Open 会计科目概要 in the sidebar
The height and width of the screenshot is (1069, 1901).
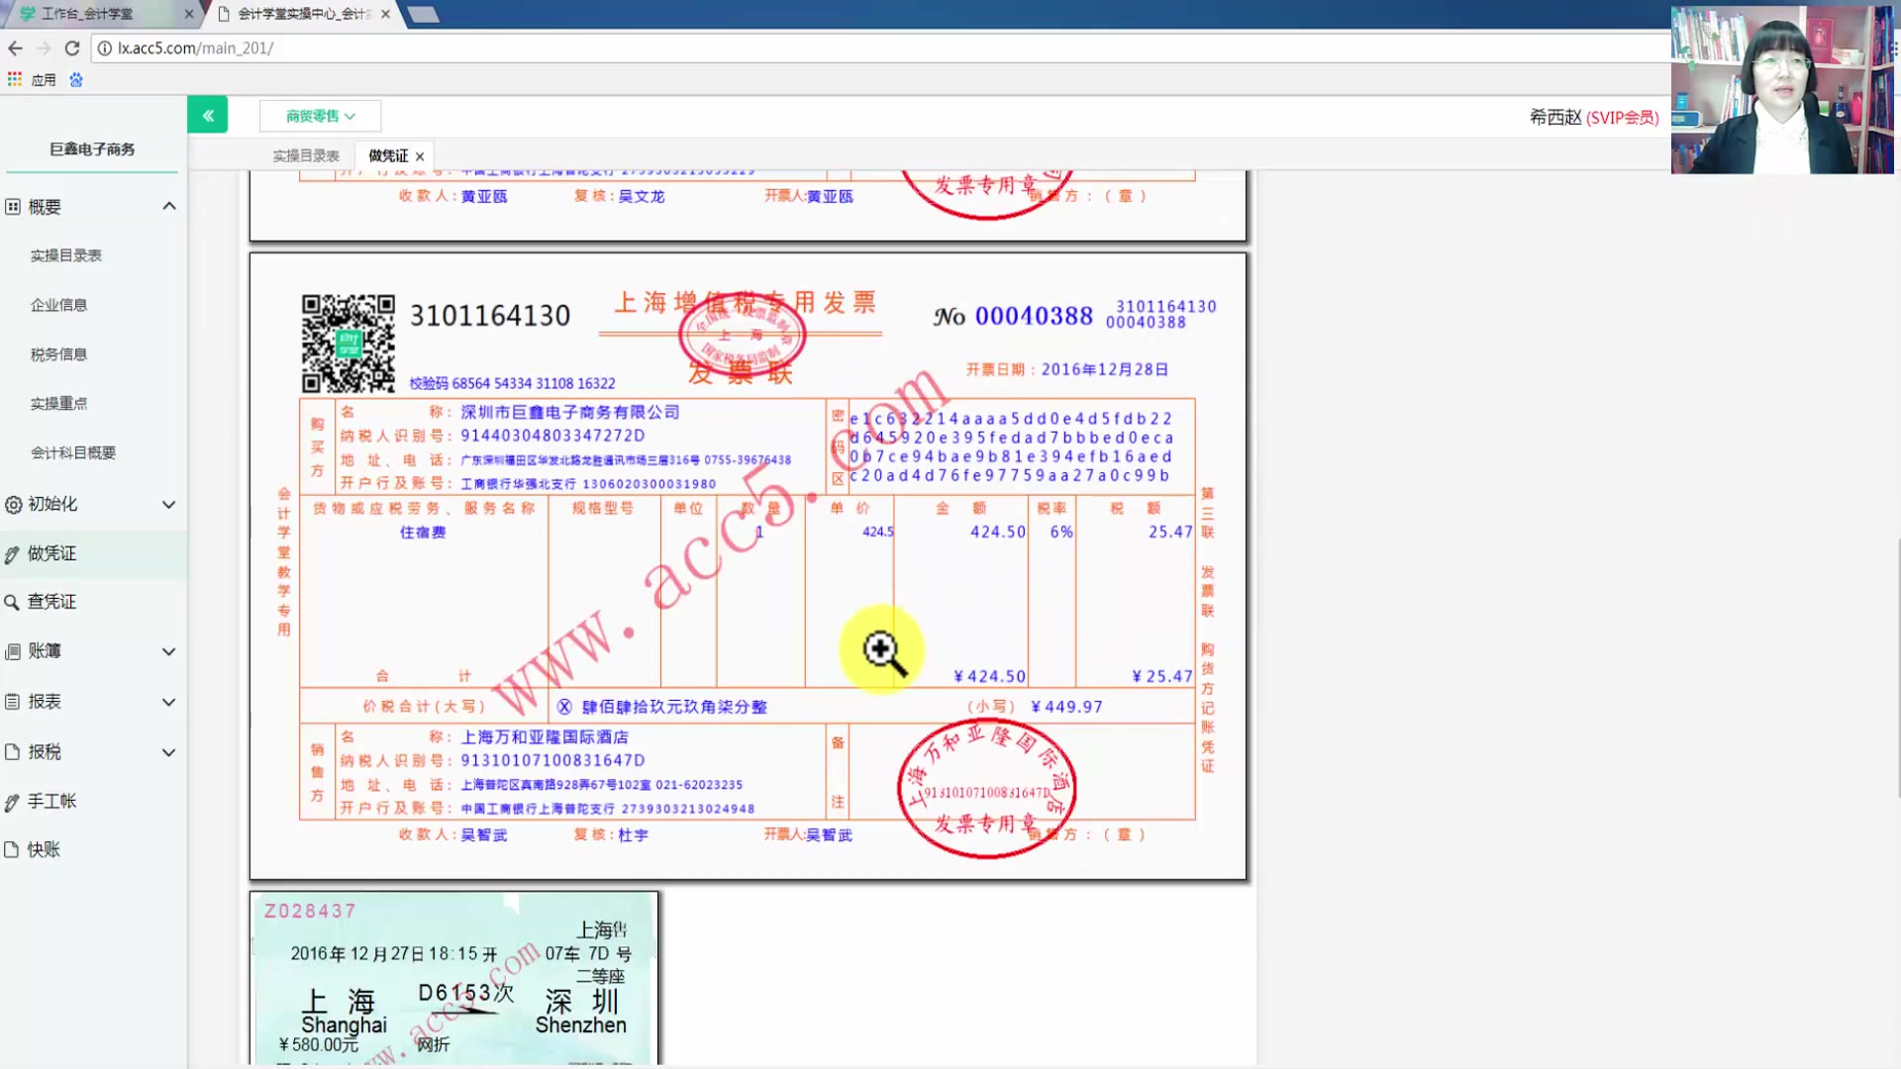(x=72, y=452)
